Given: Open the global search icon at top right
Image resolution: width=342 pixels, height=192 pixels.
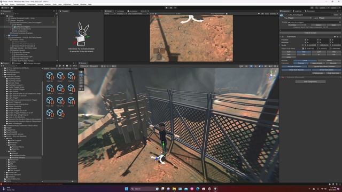Looking at the screenshot, I should [x=317, y=7].
